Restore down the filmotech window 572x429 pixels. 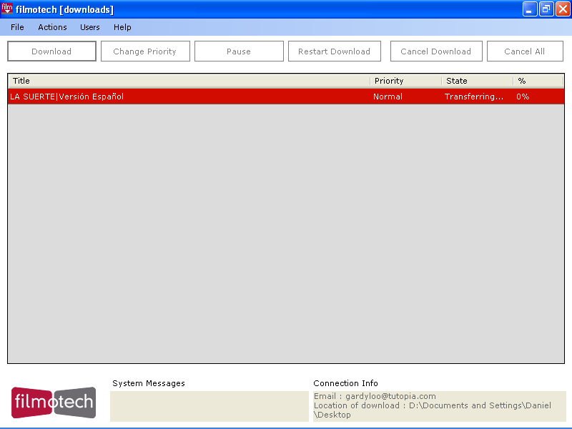point(546,9)
